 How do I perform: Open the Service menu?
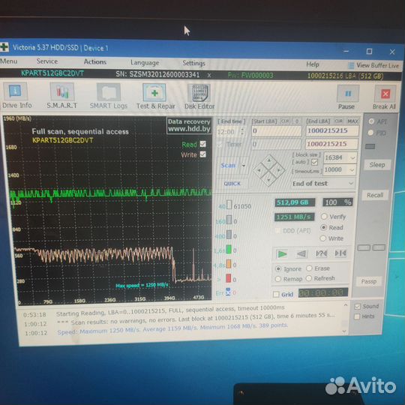click(47, 61)
